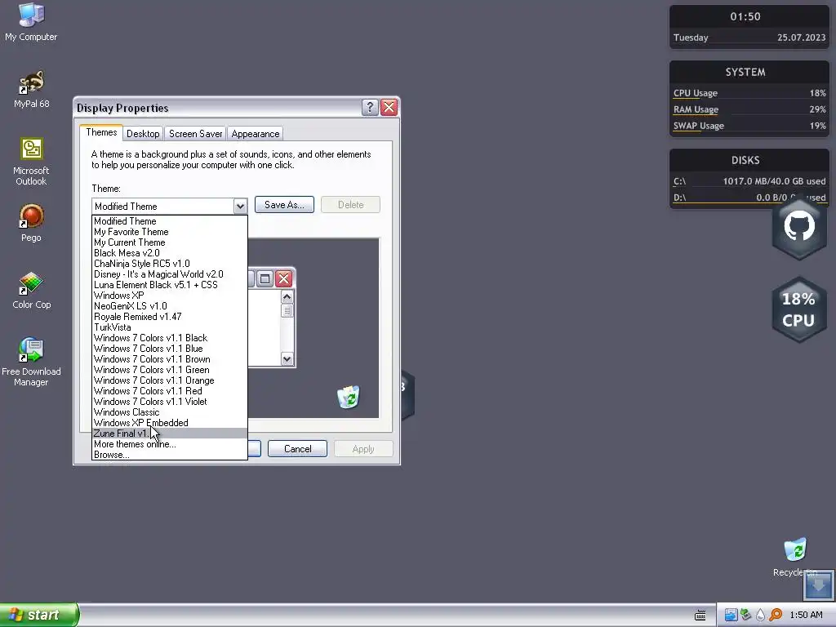Click the GitHub hexagon widget icon
The width and height of the screenshot is (836, 627).
(798, 227)
